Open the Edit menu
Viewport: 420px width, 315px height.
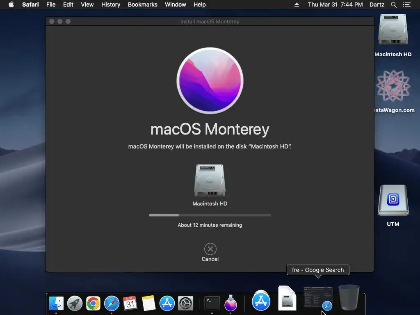tap(68, 5)
